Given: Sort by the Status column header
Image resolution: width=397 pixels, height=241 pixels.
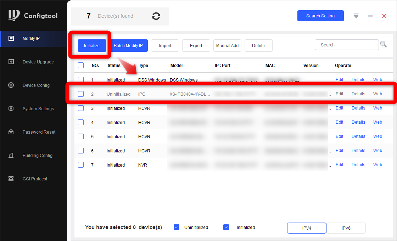Looking at the screenshot, I should pos(114,65).
